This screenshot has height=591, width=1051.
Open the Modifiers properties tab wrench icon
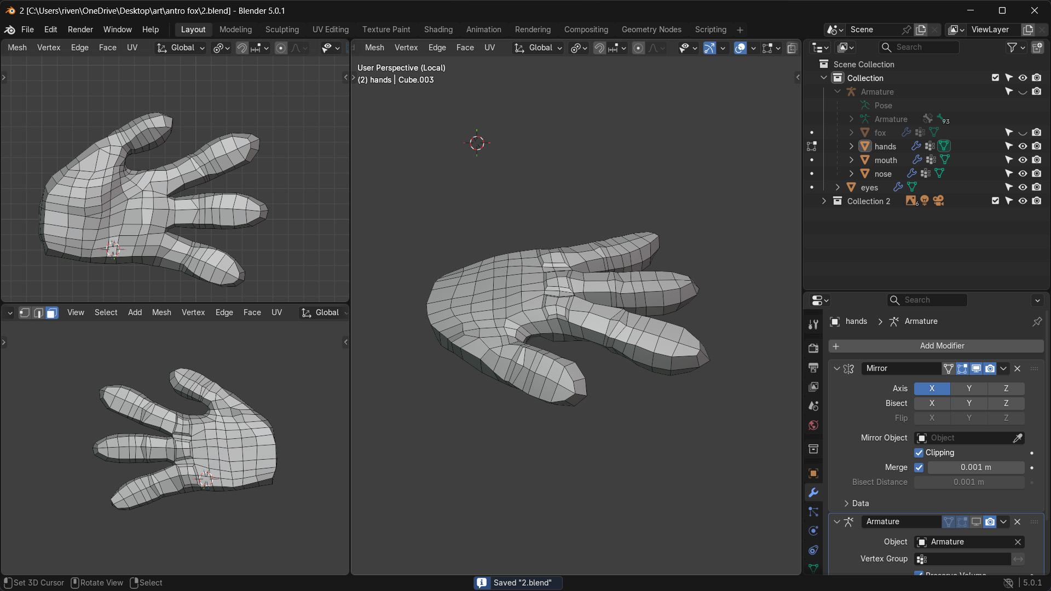[813, 493]
